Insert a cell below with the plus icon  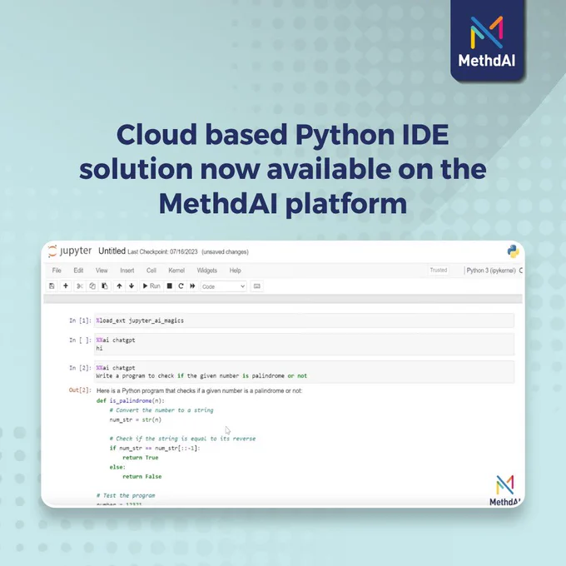65,285
